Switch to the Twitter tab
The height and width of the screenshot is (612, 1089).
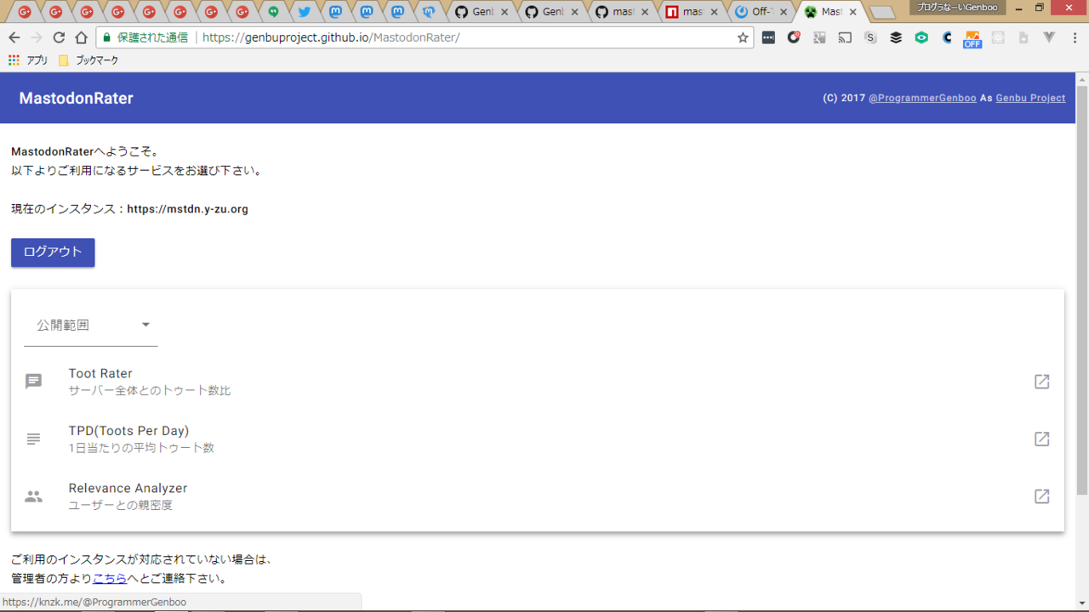(304, 12)
